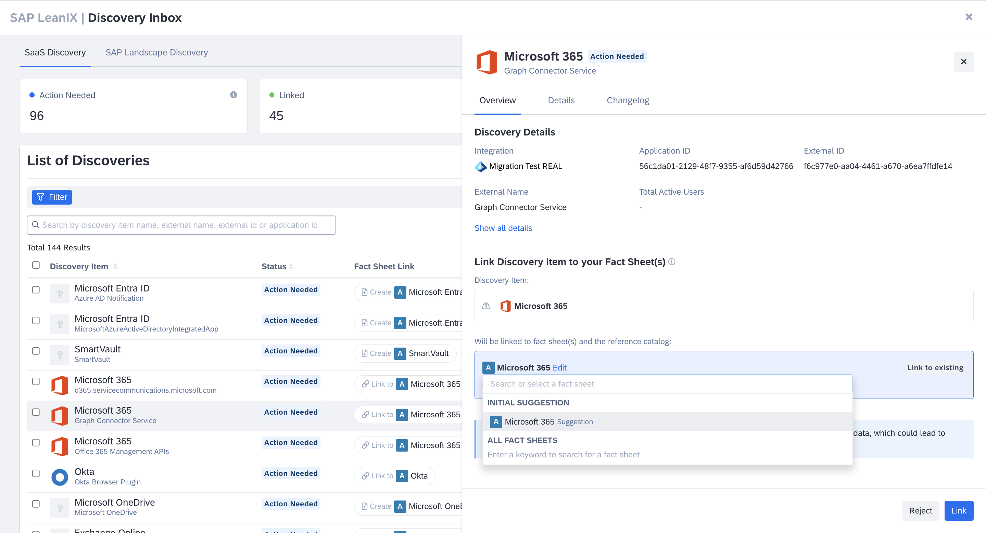Click the Microsoft 365 logo in panel header

point(486,62)
